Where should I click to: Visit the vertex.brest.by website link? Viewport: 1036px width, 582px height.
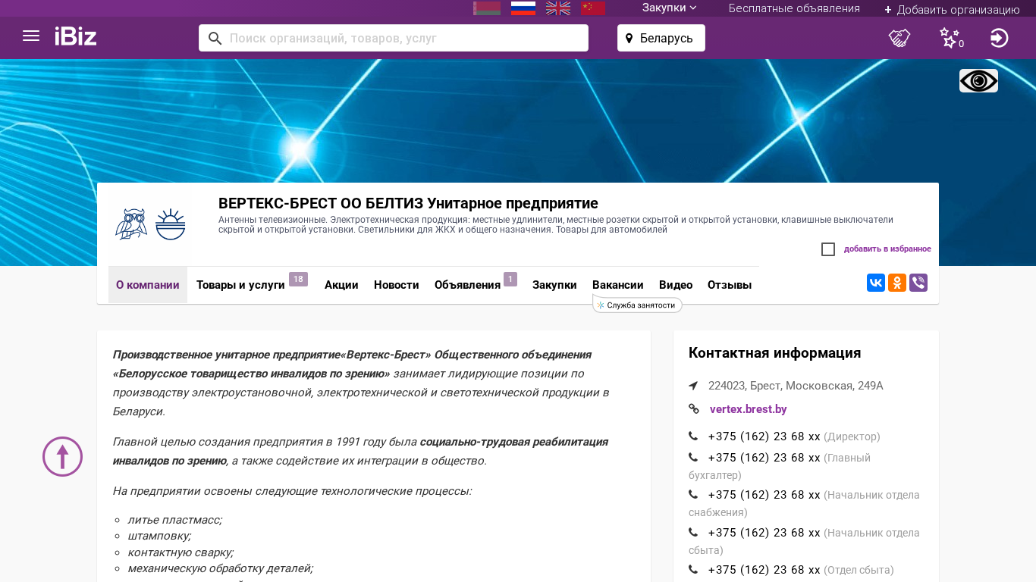749,409
